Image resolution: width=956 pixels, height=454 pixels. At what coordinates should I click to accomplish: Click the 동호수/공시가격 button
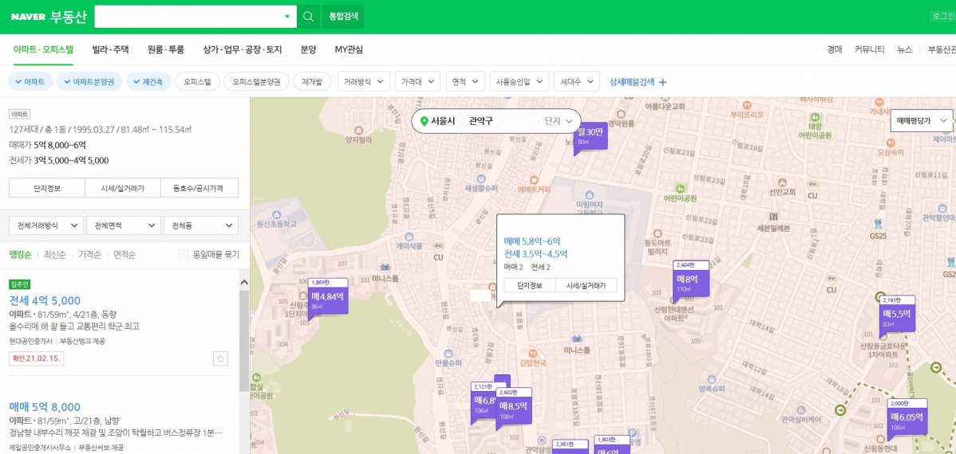199,188
